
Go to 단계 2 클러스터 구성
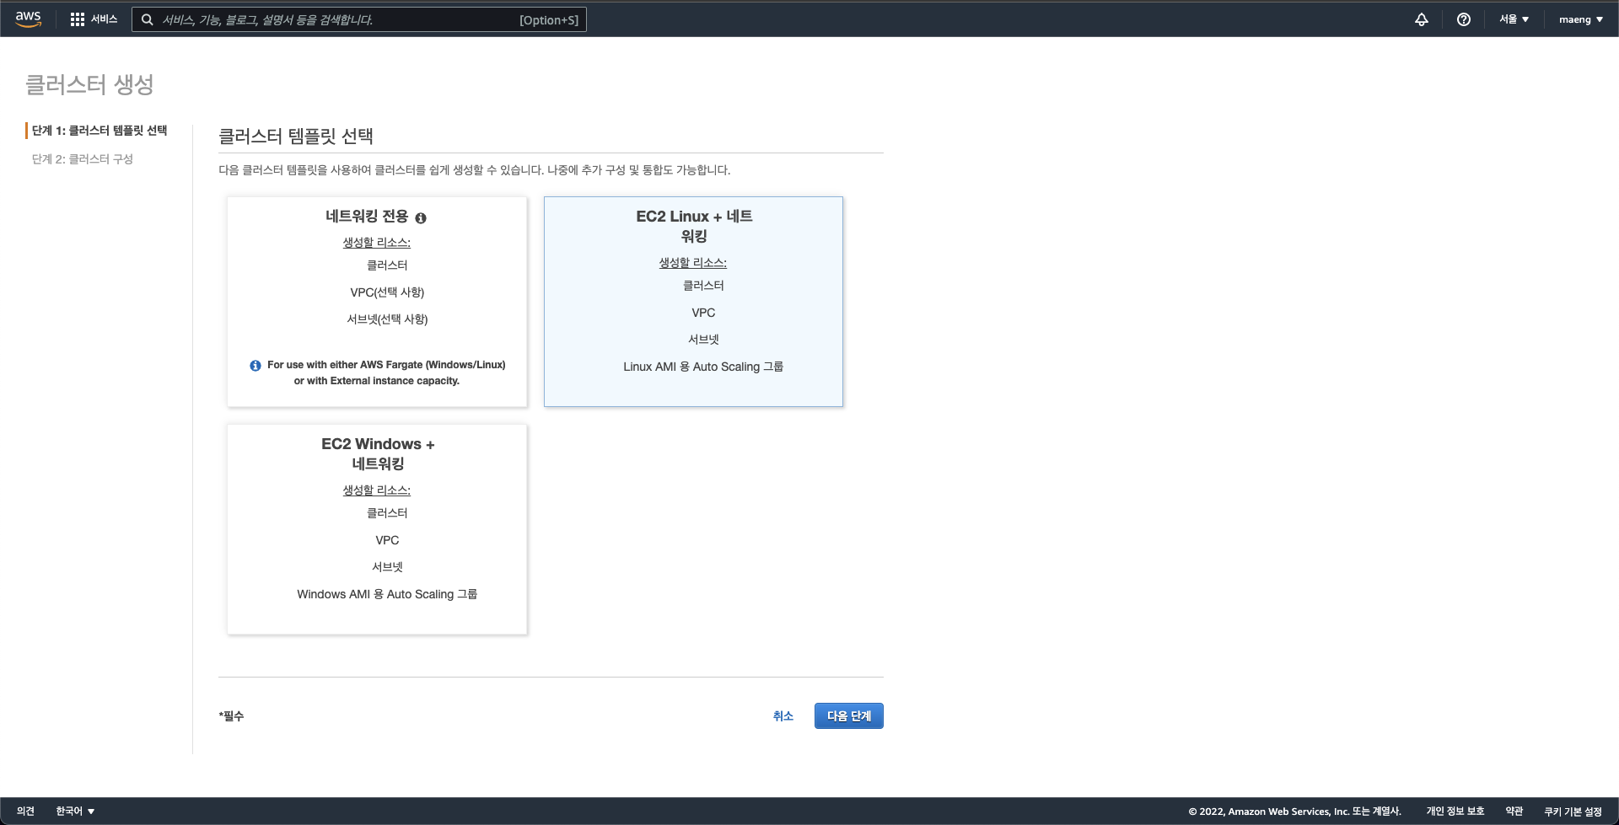tap(83, 159)
